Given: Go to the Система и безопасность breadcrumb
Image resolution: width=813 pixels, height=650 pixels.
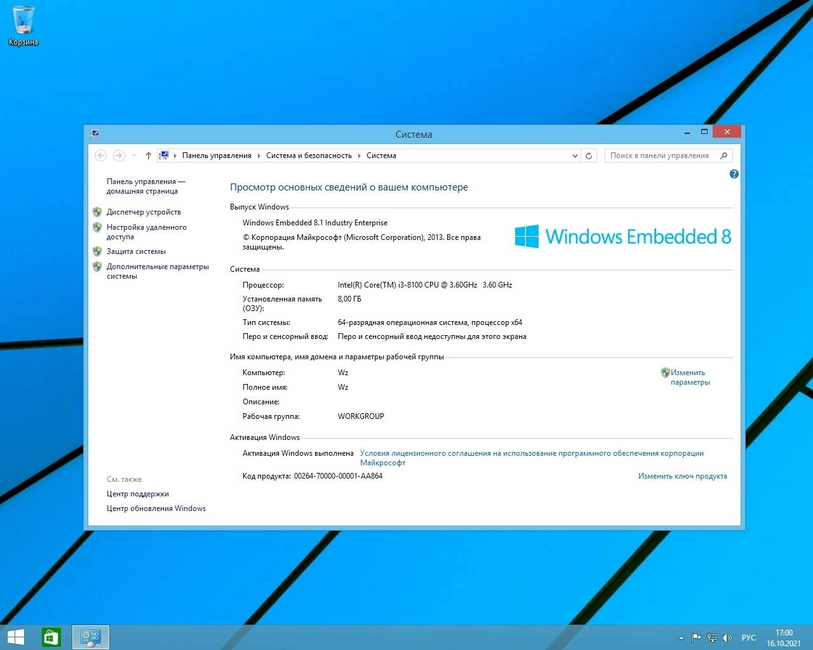Looking at the screenshot, I should click(309, 156).
